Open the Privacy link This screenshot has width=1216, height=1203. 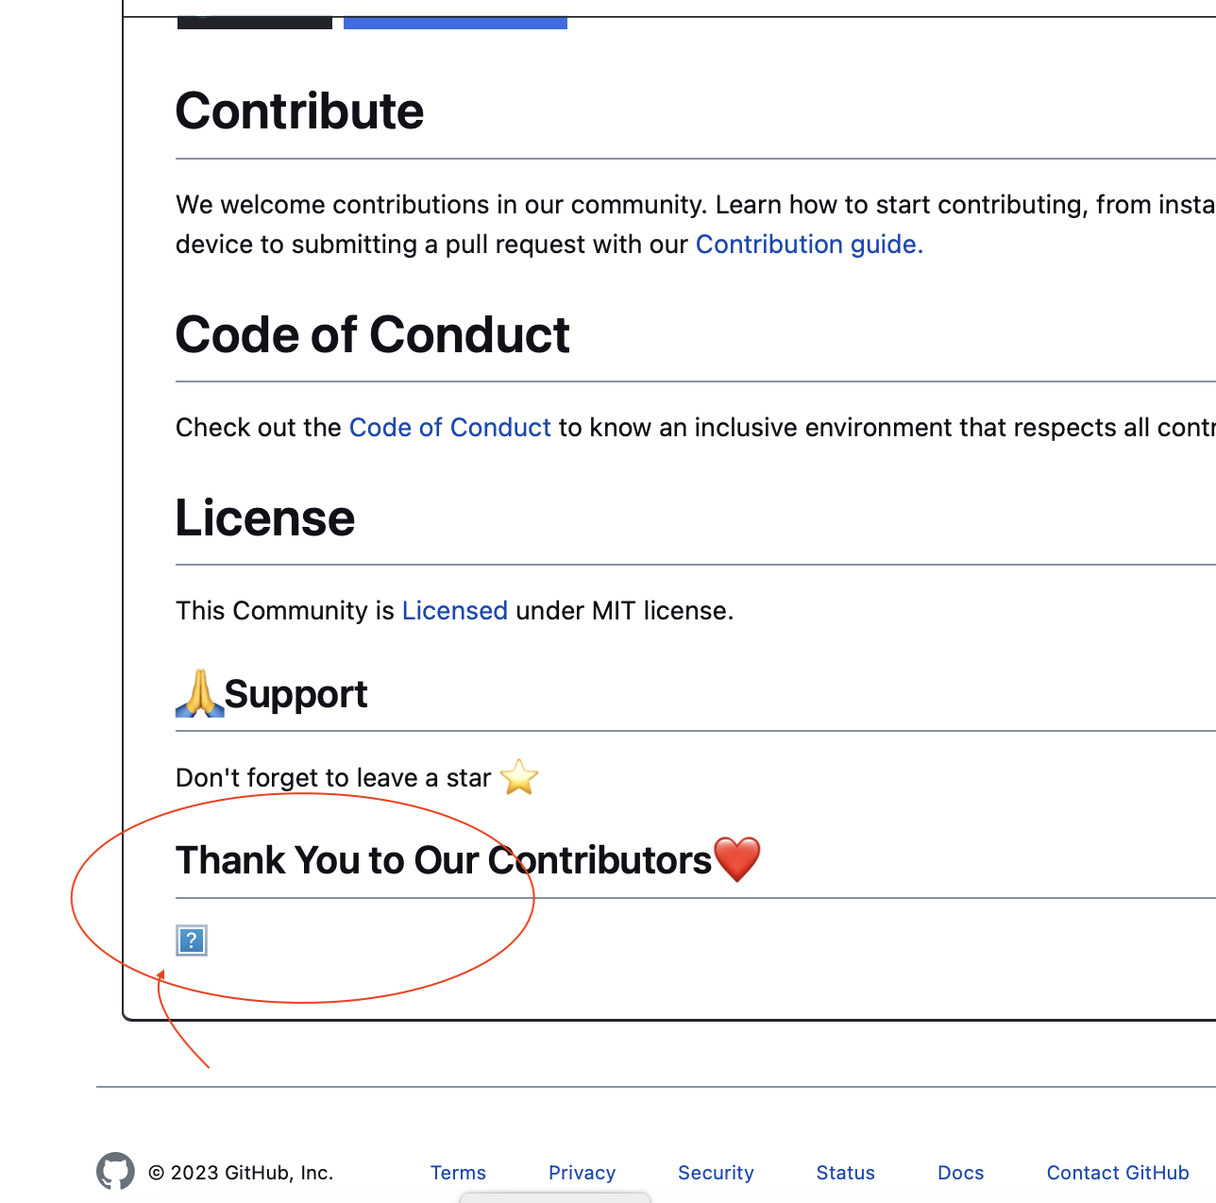click(x=582, y=1172)
